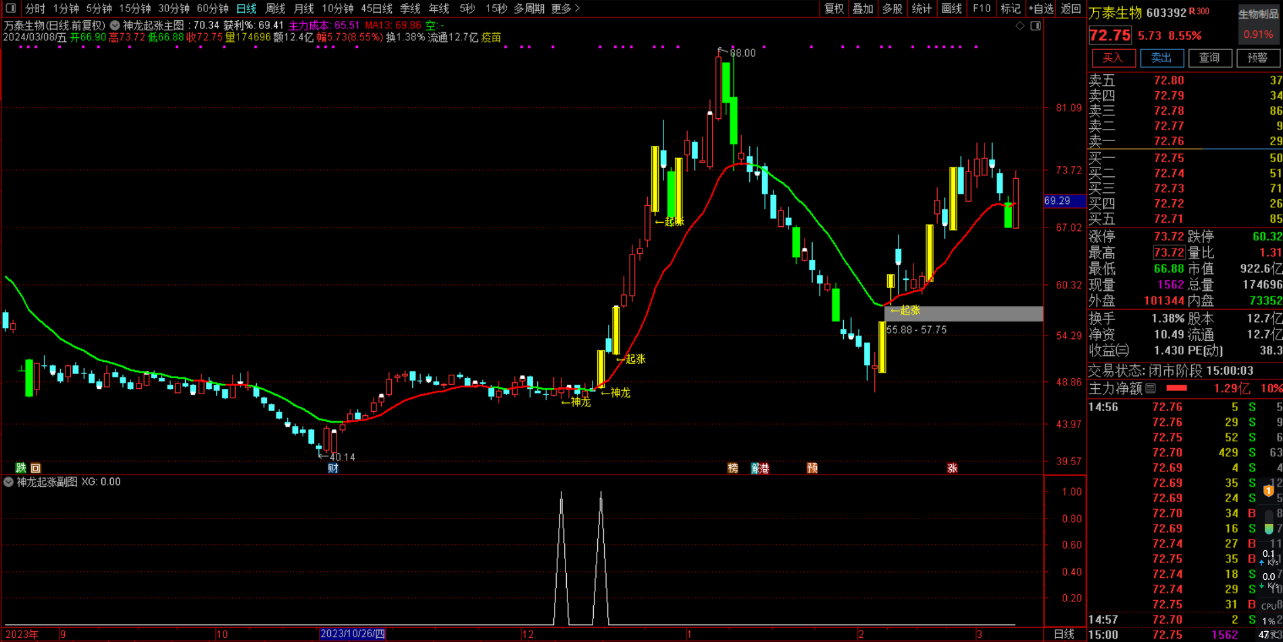Image resolution: width=1283 pixels, height=642 pixels.
Task: Switch to 周线 weekly chart
Action: tap(275, 8)
